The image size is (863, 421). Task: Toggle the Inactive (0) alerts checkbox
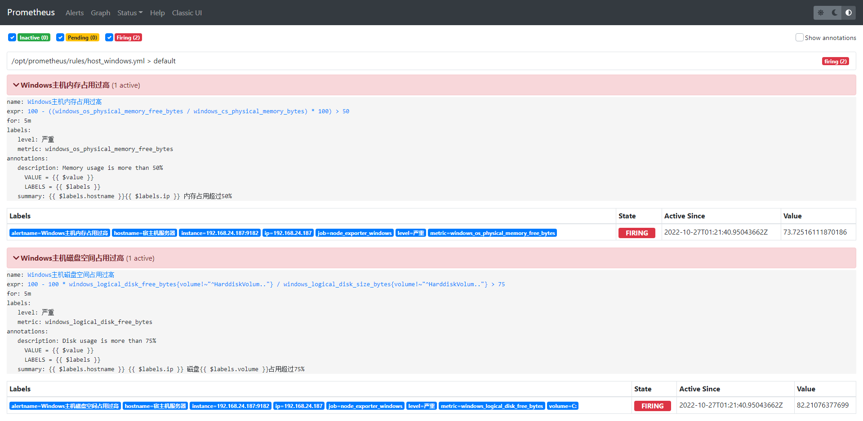tap(12, 37)
